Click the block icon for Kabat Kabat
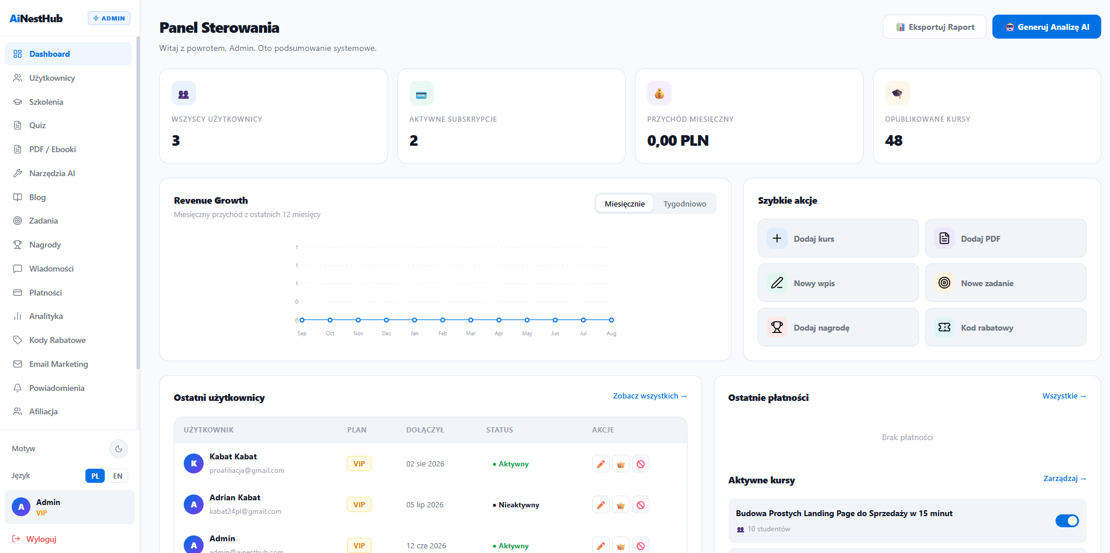Viewport: 1110px width, 553px height. click(x=641, y=464)
